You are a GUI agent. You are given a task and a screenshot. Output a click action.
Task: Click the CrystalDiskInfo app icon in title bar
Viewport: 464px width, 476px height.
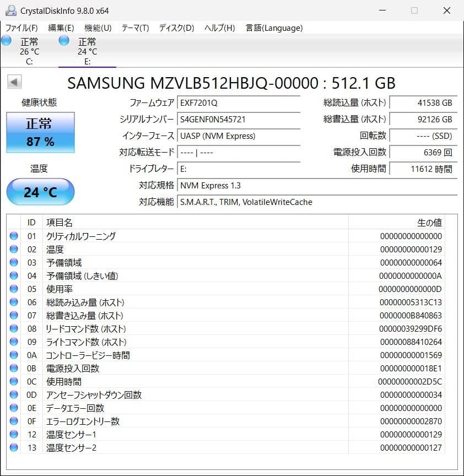[11, 10]
